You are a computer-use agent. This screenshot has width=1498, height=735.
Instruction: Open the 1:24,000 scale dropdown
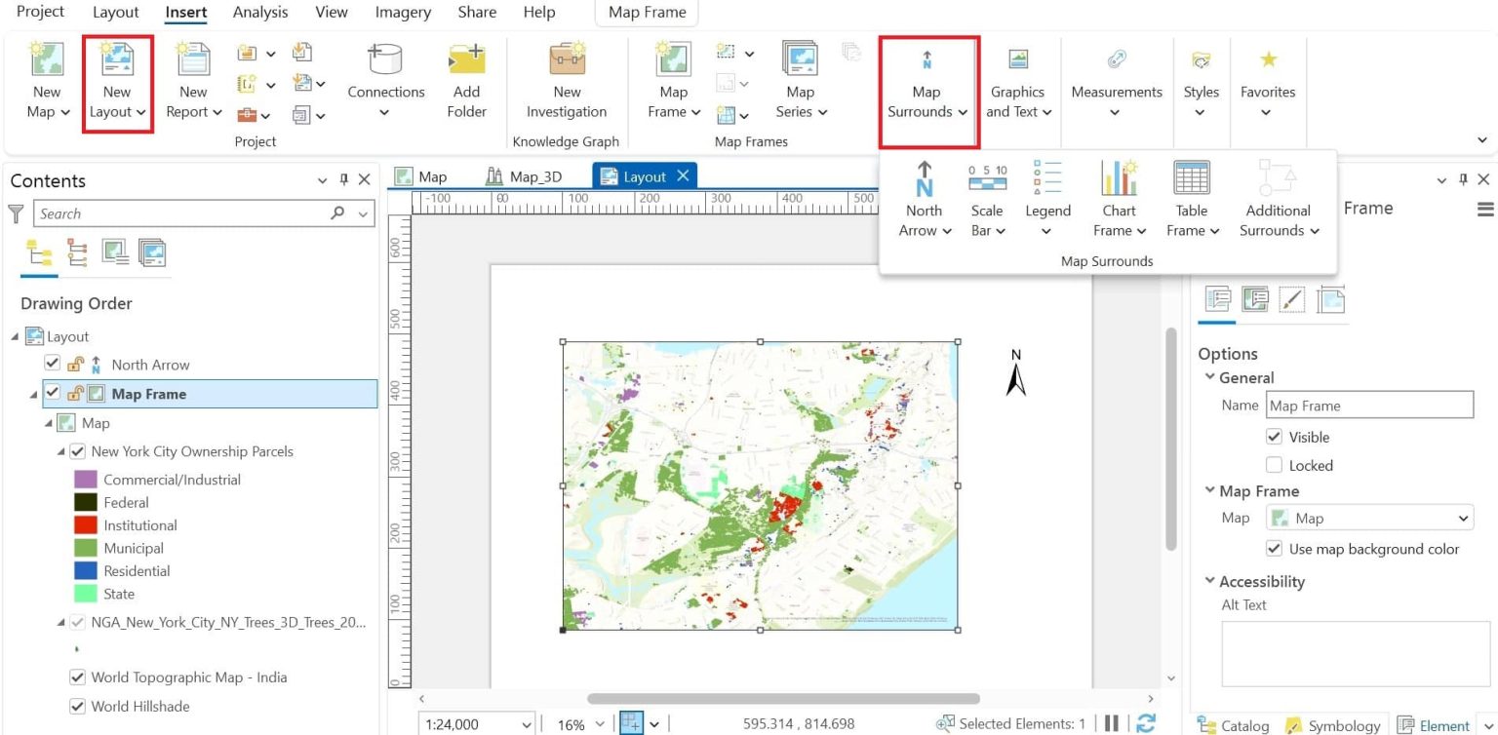528,724
